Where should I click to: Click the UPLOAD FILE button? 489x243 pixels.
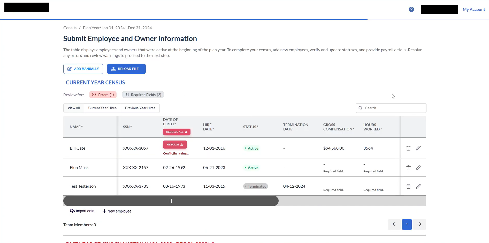(126, 69)
